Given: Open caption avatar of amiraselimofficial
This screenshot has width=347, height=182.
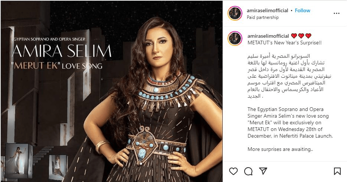Looking at the screenshot, I should click(x=235, y=38).
